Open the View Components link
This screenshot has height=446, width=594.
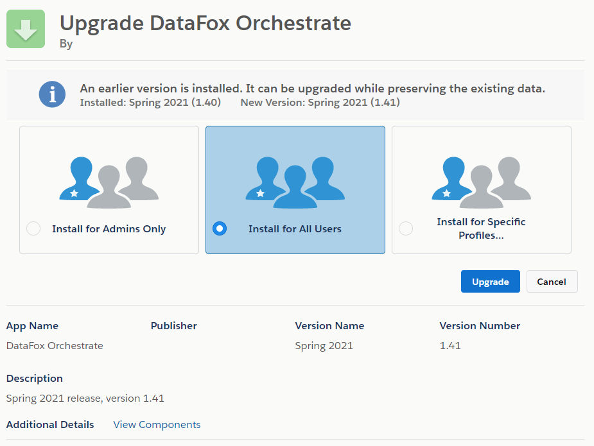pyautogui.click(x=157, y=425)
